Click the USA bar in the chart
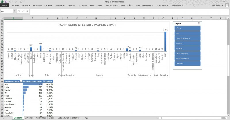The image size is (230, 120). coord(165,41)
